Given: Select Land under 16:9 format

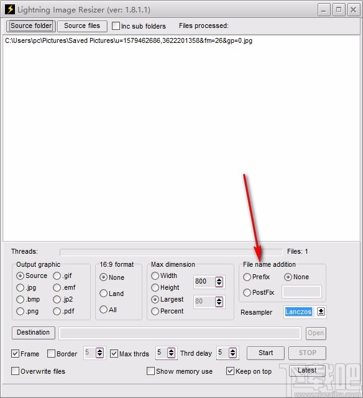Looking at the screenshot, I should pyautogui.click(x=104, y=294).
